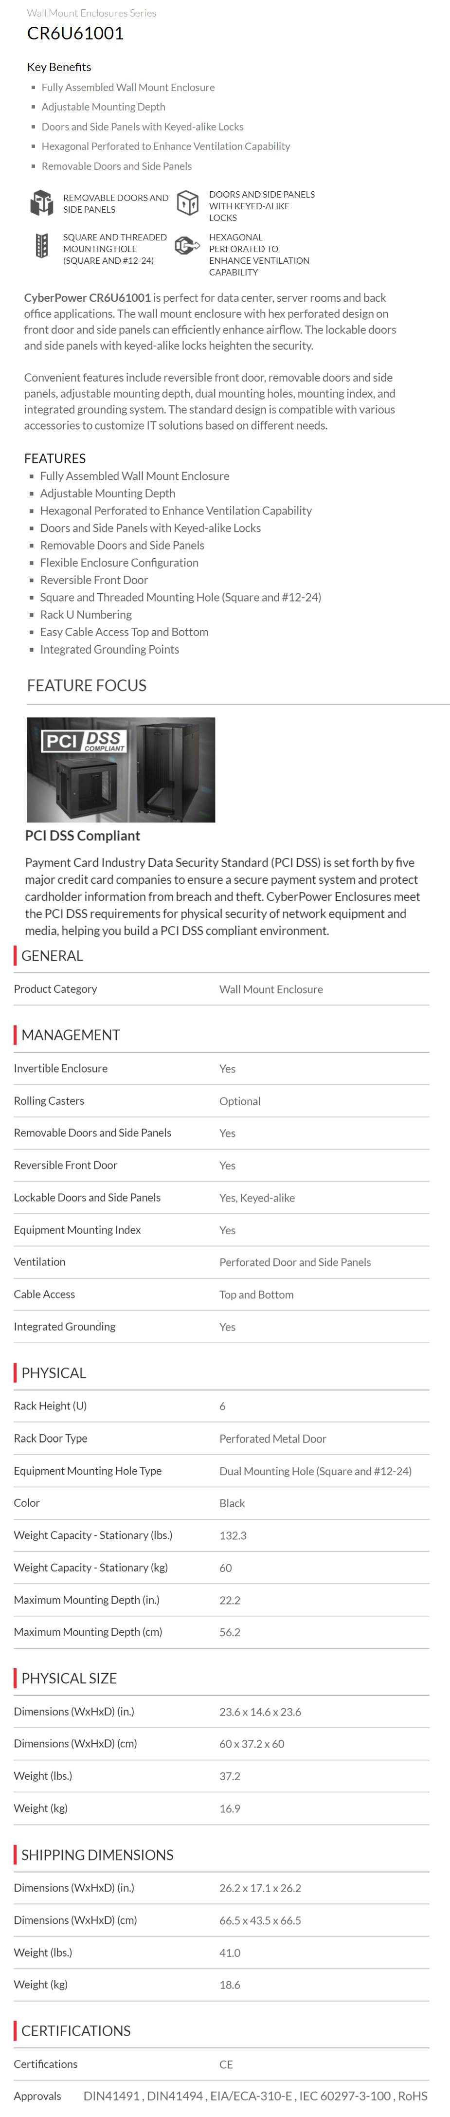Select the PHYSICAL section header

(54, 1372)
